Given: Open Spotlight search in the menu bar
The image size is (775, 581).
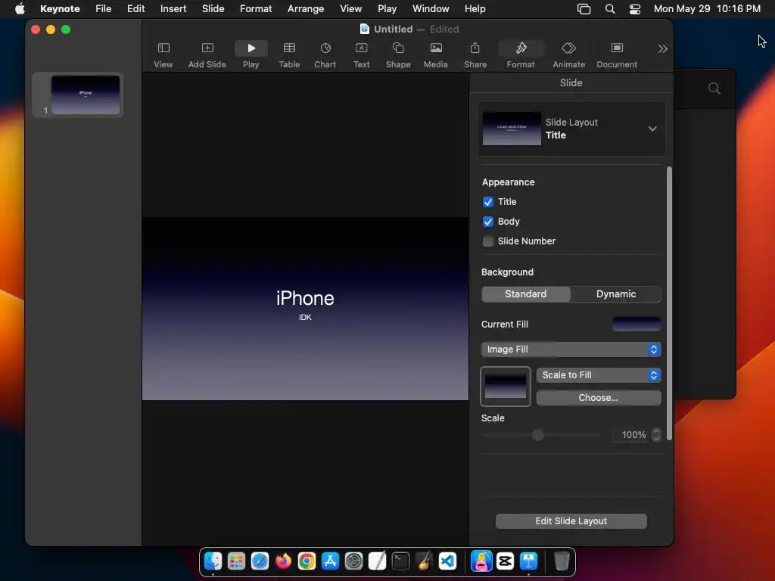Looking at the screenshot, I should [610, 9].
